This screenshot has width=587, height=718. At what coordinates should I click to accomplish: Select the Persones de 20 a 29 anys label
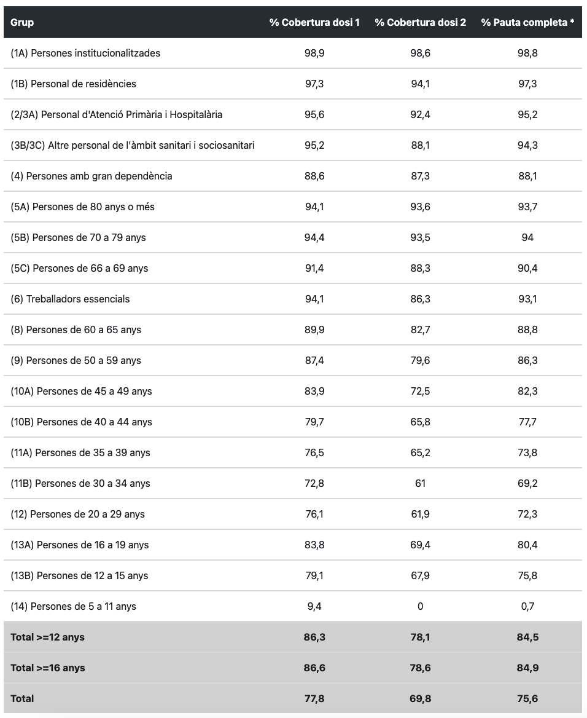point(77,515)
